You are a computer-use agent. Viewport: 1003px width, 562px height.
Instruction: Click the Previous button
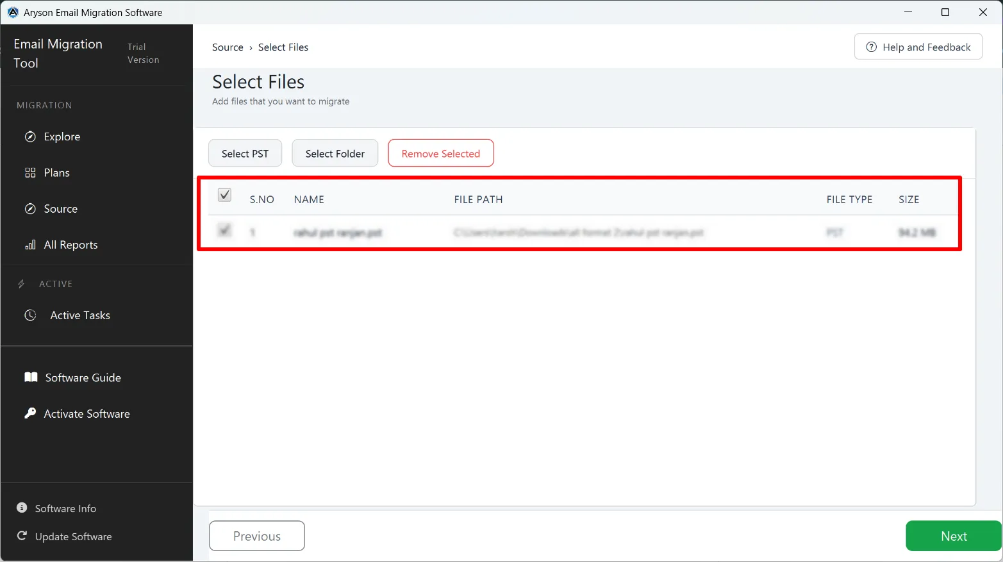click(x=257, y=536)
